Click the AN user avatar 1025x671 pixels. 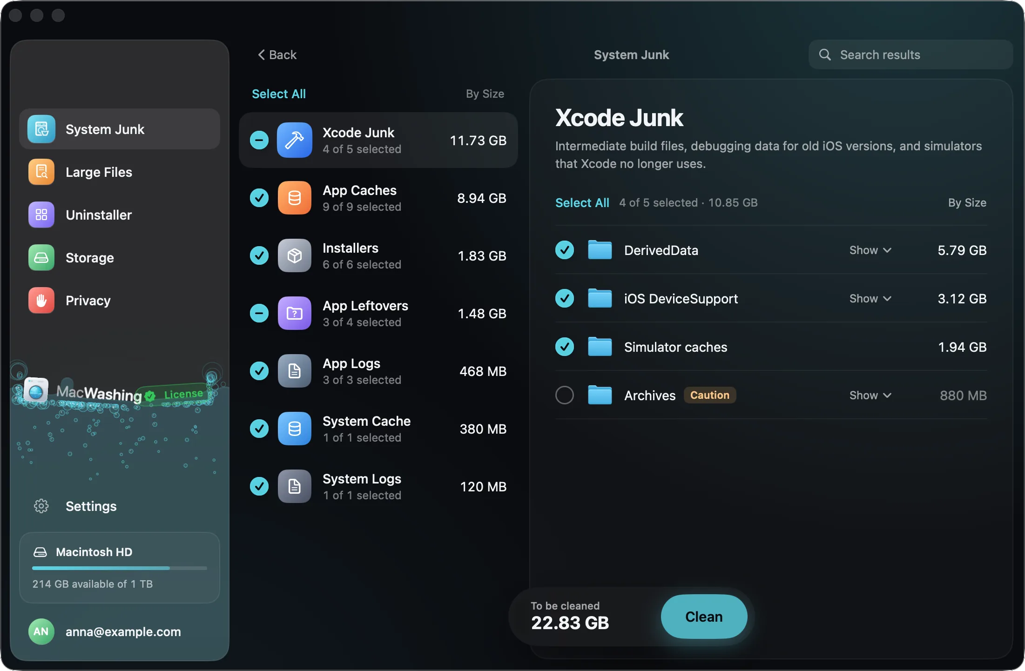[41, 631]
